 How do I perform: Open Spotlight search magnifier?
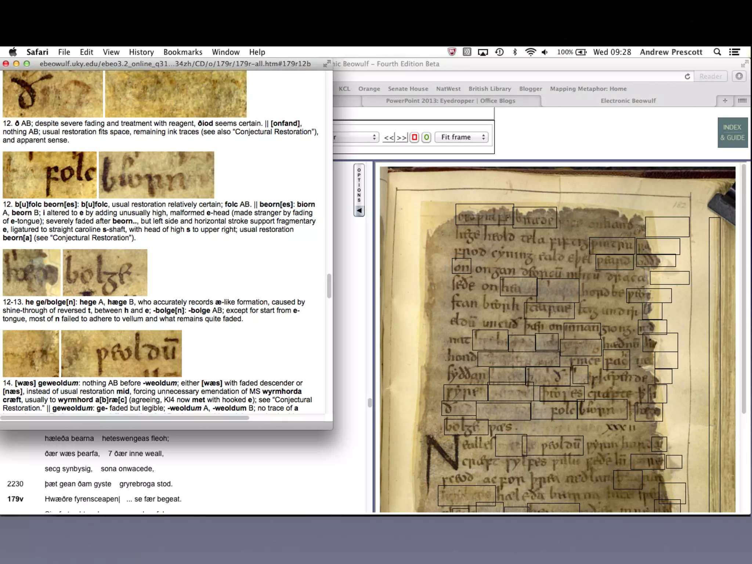[717, 52]
